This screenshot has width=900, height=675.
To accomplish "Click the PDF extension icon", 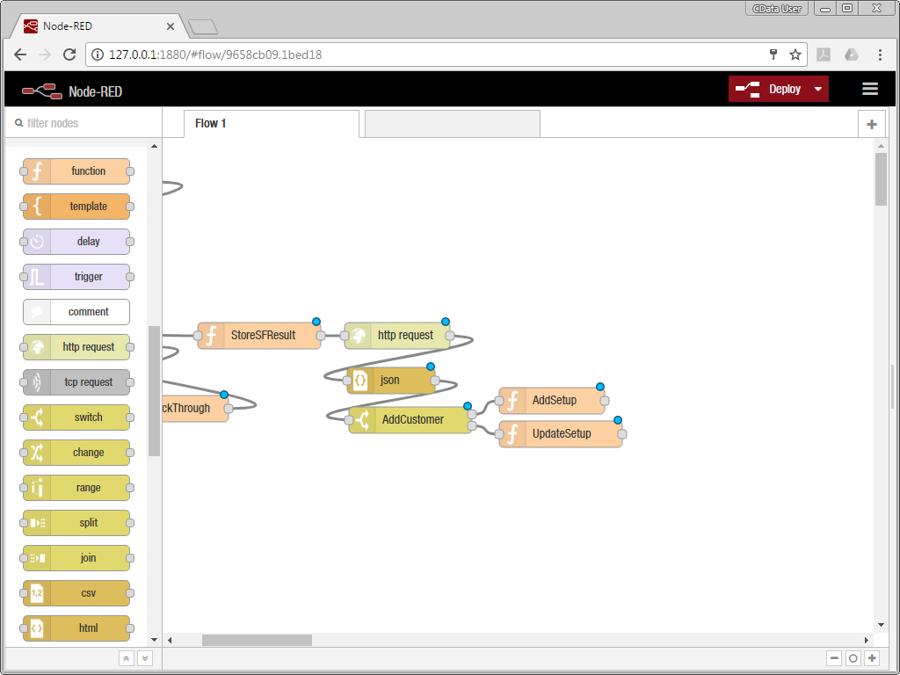I will click(x=824, y=54).
